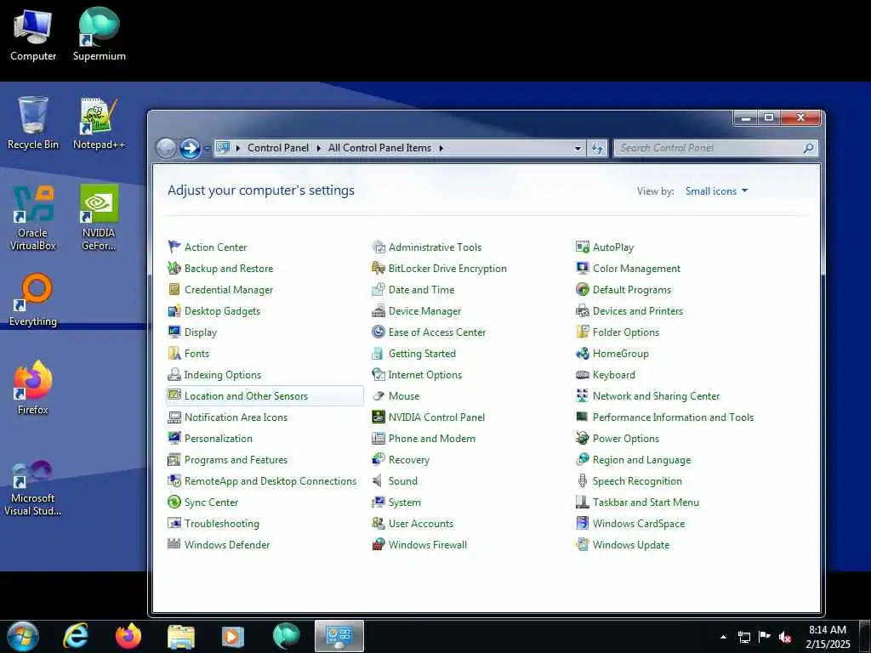The width and height of the screenshot is (871, 653).
Task: Click the muted volume tray icon
Action: tap(785, 638)
